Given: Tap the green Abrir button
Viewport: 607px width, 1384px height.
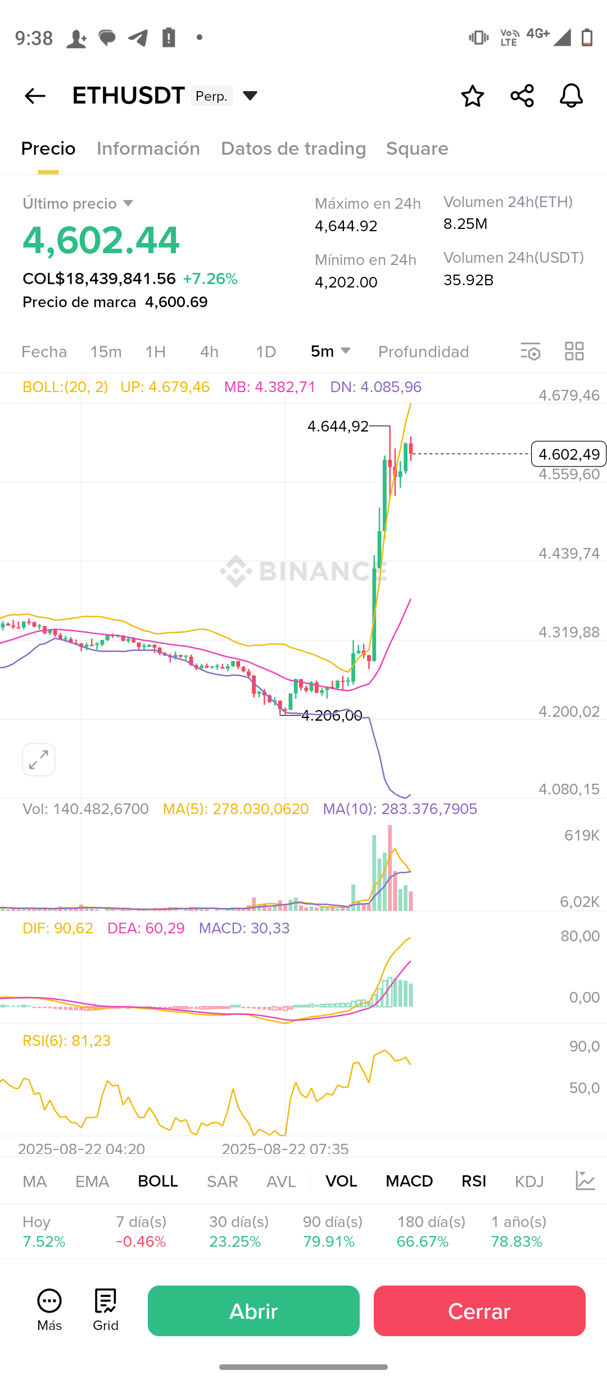Looking at the screenshot, I should tap(253, 1311).
